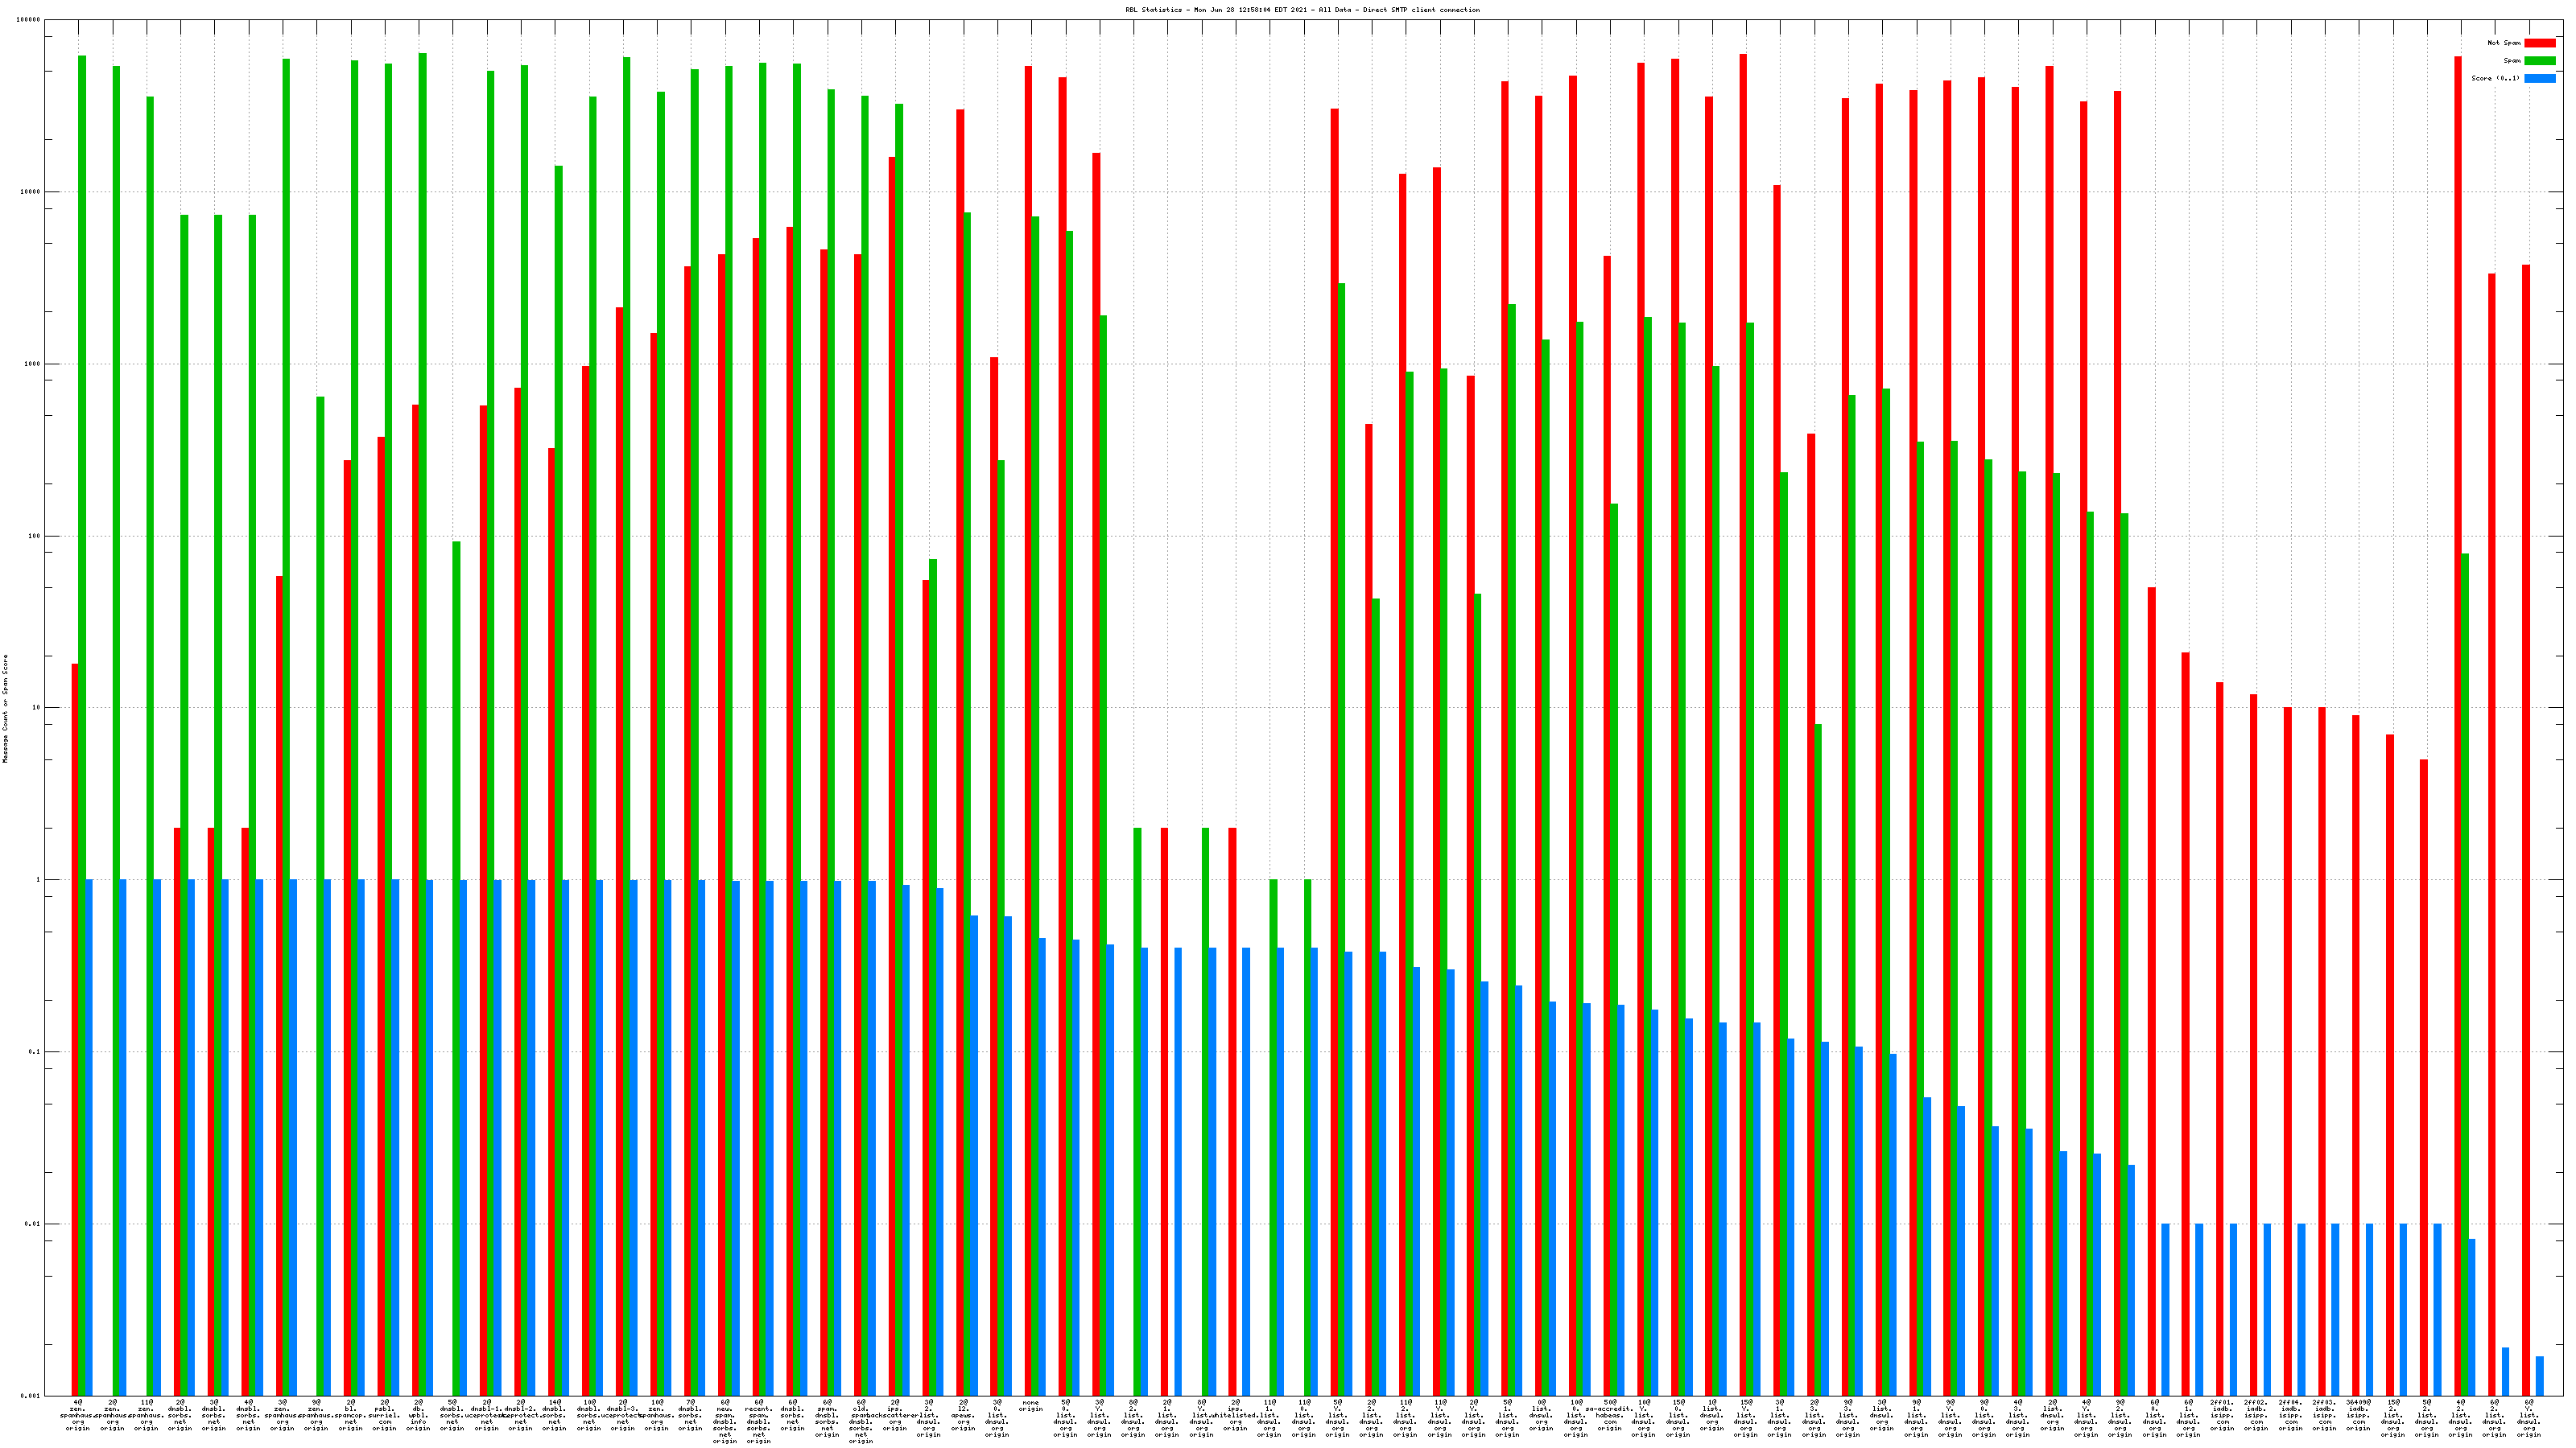
Task: Click the sa-accredit.habeas.com x-axis label
Action: coord(1609,1415)
